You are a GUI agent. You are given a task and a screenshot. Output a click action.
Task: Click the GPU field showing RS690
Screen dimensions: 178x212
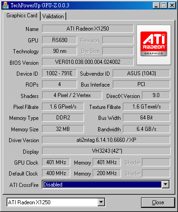coord(59,40)
